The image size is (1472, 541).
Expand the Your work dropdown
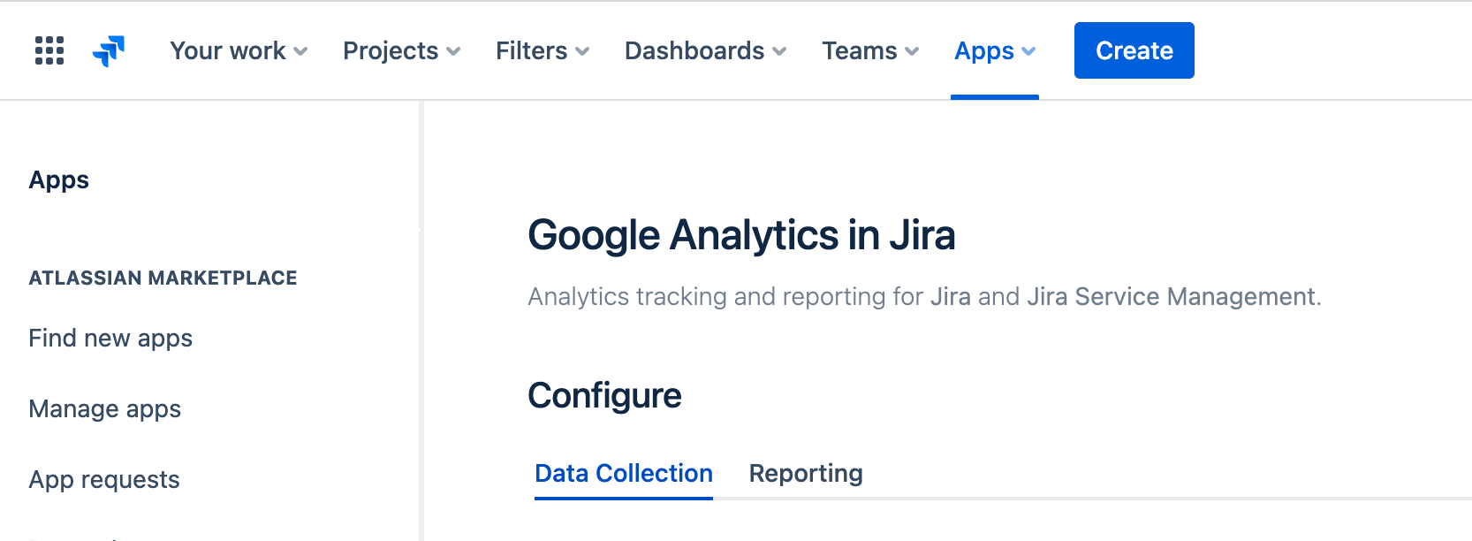click(x=239, y=50)
